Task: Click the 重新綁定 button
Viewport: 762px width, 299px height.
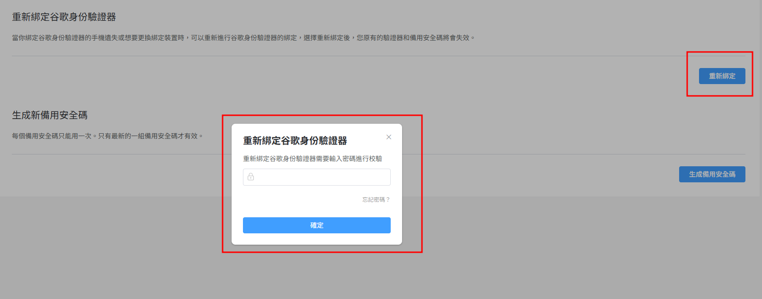Action: 722,76
